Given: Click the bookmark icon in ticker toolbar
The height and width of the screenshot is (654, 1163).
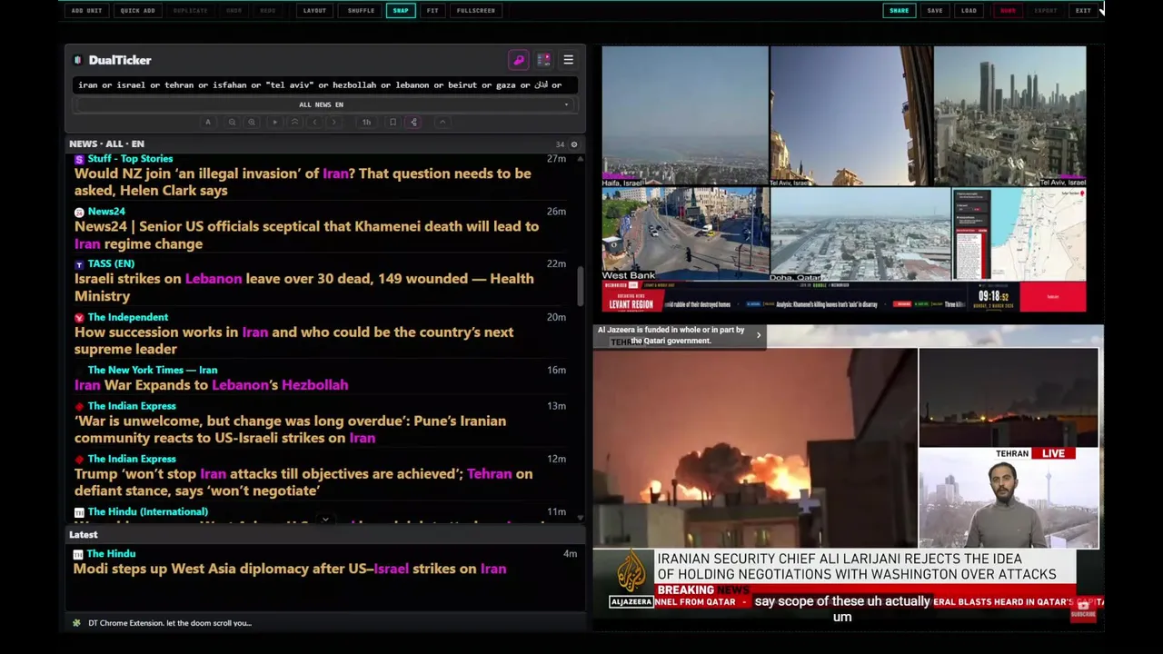Looking at the screenshot, I should (x=393, y=122).
